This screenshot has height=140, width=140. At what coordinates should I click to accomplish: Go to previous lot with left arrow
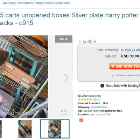(80, 42)
